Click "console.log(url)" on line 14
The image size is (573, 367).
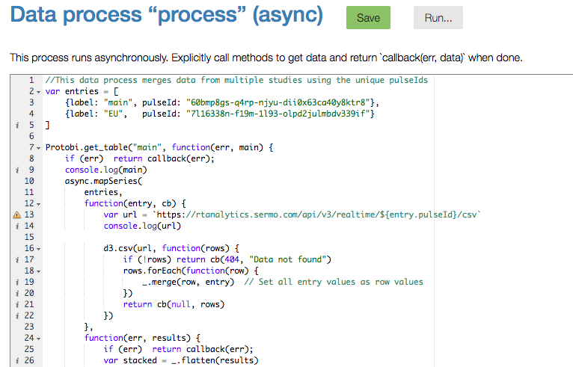pos(142,226)
